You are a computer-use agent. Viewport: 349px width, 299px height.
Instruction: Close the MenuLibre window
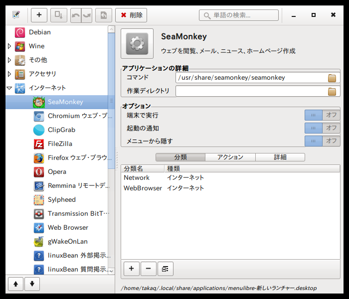tap(333, 15)
